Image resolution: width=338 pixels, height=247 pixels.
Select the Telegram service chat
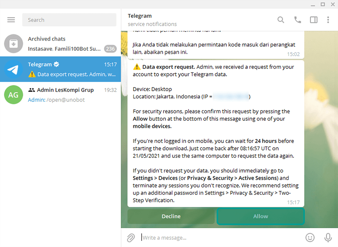60,69
